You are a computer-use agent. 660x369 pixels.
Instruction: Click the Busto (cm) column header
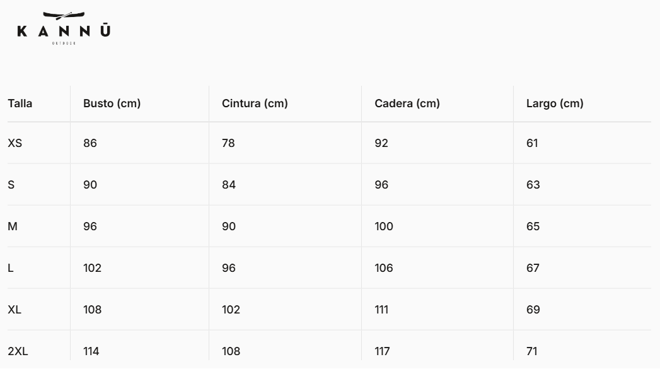[112, 103]
